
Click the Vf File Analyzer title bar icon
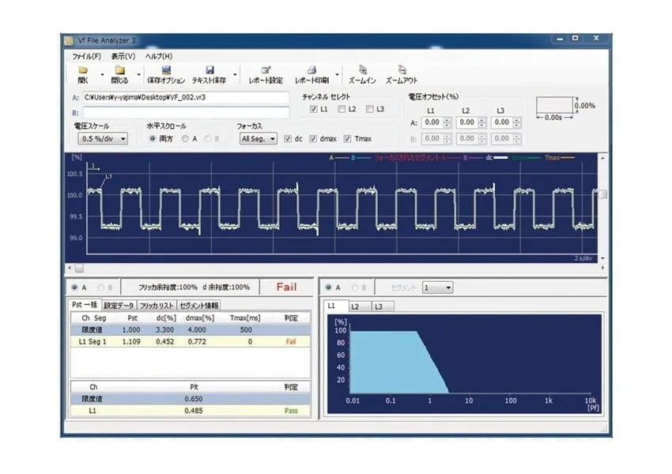pos(69,40)
